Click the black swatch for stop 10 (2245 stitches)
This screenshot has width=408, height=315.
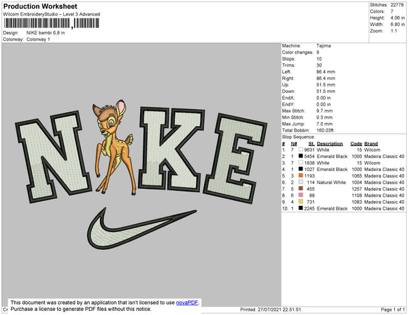(301, 208)
